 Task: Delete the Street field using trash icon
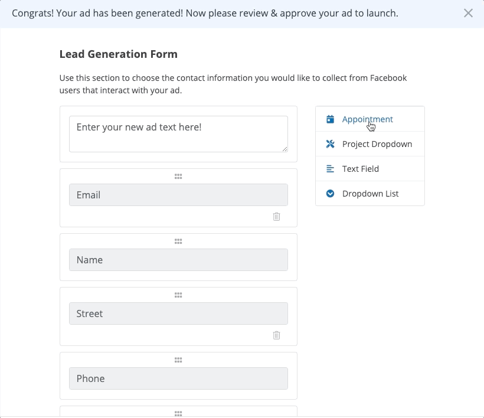click(x=276, y=335)
